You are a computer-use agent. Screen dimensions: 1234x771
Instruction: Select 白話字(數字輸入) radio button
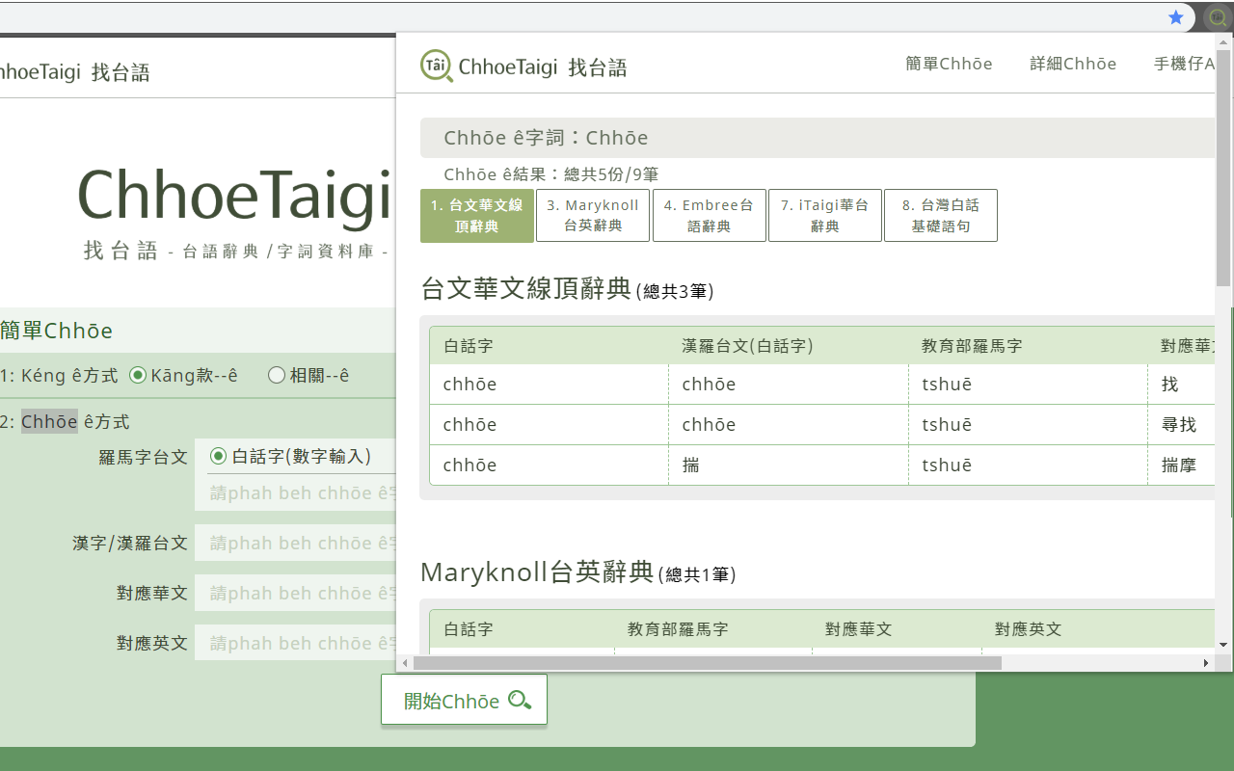[x=218, y=457]
